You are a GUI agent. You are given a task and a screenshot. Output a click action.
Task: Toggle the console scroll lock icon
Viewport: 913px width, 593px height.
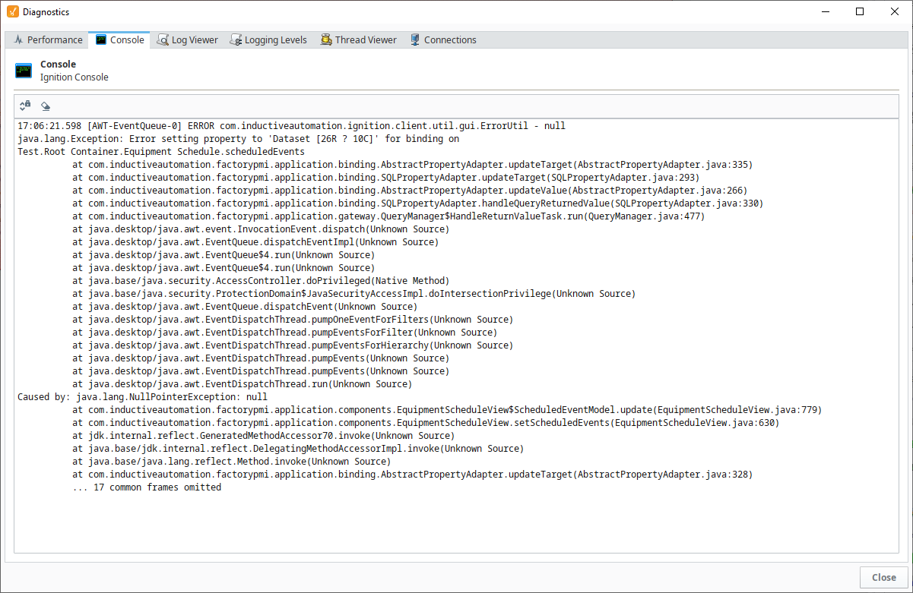pos(25,106)
